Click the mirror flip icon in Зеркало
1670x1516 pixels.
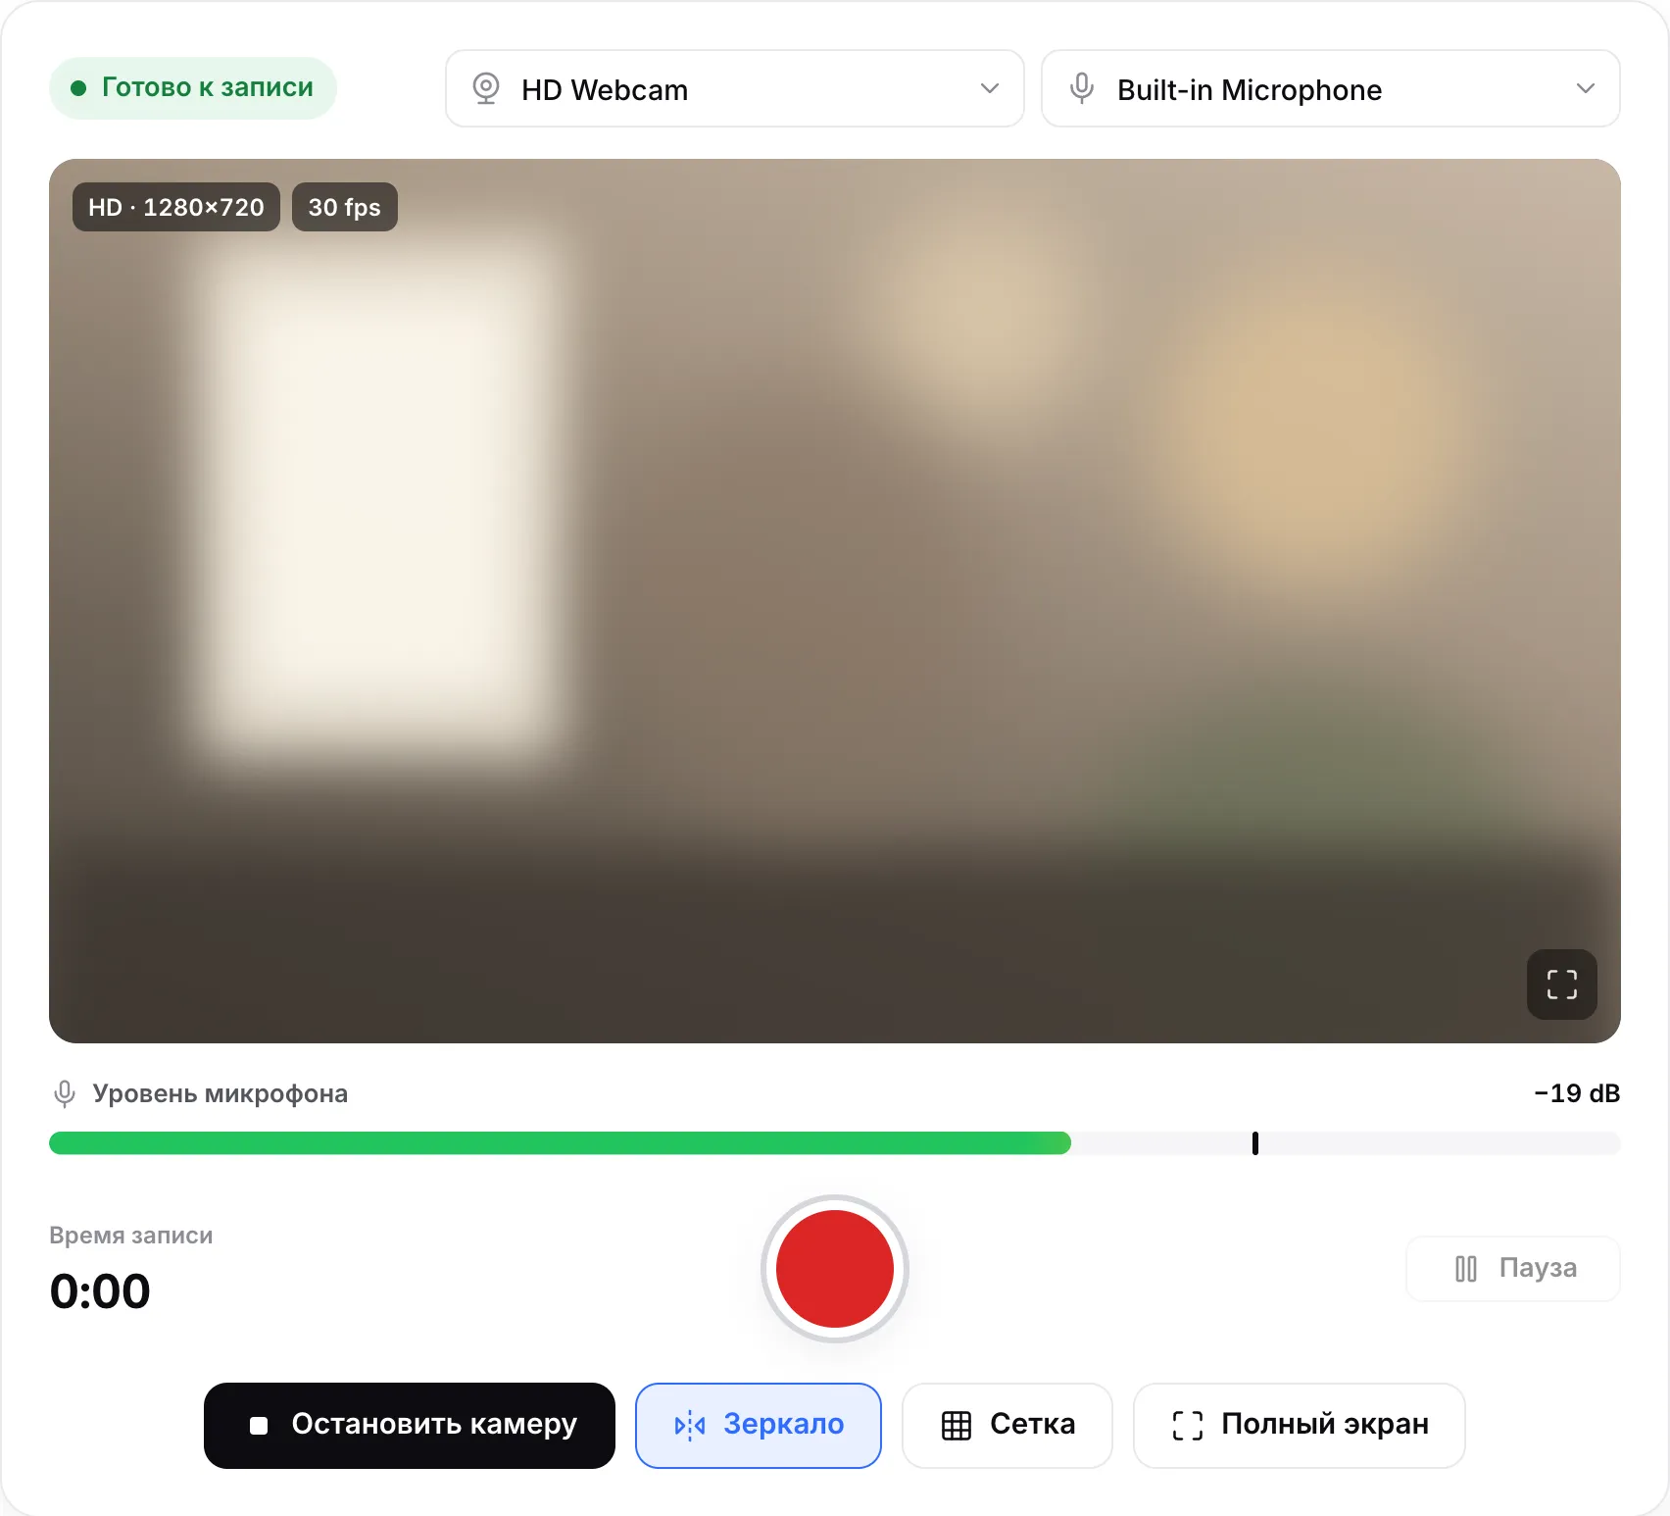coord(690,1426)
